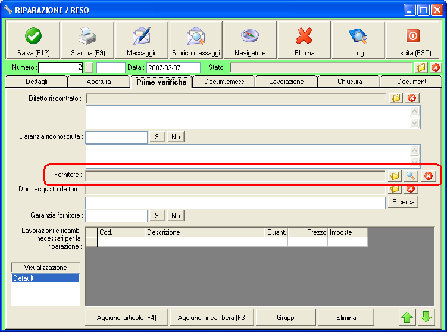Clear the Fornitore field with red X
This screenshot has height=332, width=447.
[x=428, y=176]
